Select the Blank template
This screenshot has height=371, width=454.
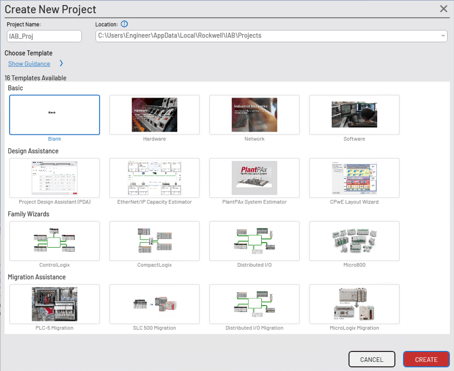[x=55, y=115]
